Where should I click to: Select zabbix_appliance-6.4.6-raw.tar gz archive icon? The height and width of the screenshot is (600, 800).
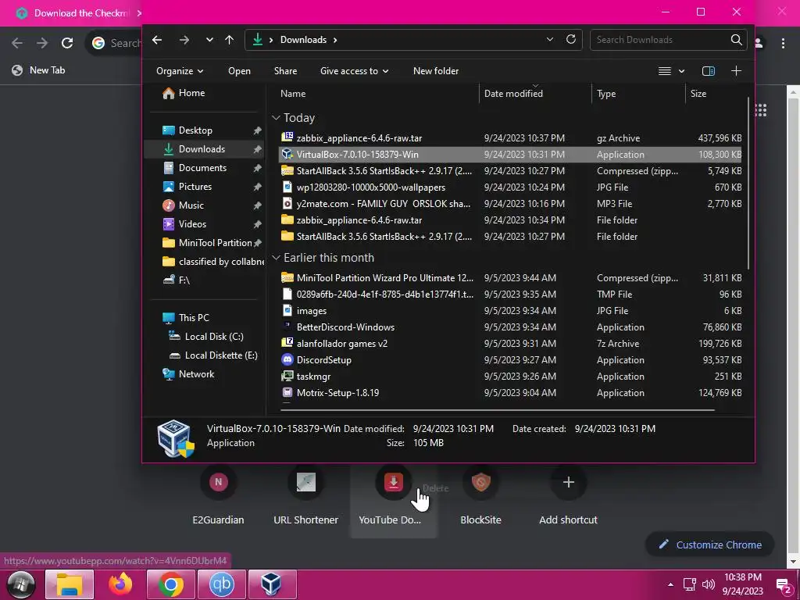coord(287,137)
